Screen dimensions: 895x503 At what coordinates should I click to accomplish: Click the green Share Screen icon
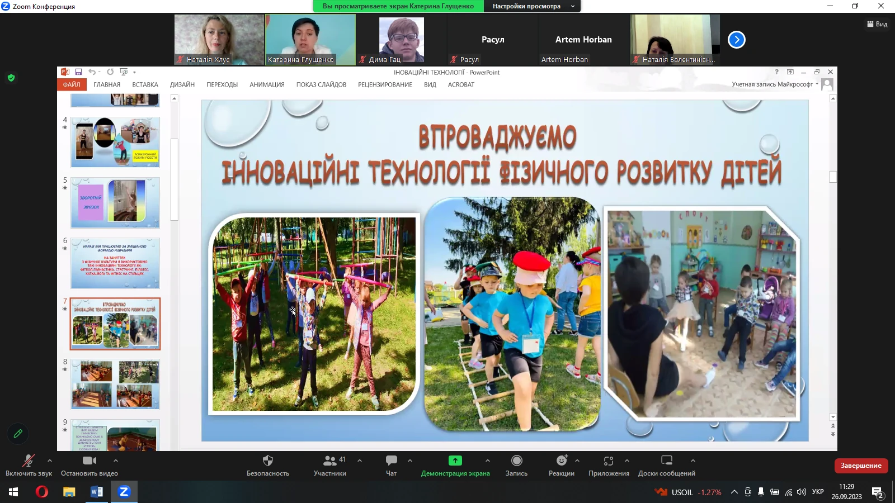[455, 461]
